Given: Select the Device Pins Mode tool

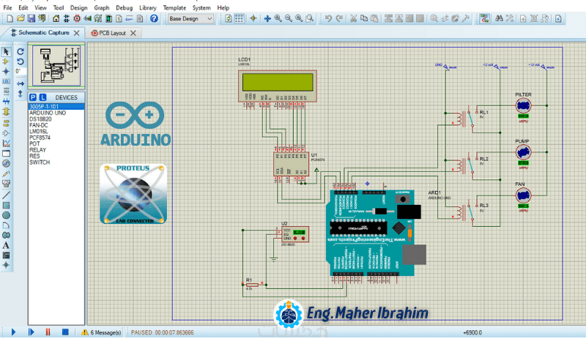Looking at the screenshot, I should (6, 133).
